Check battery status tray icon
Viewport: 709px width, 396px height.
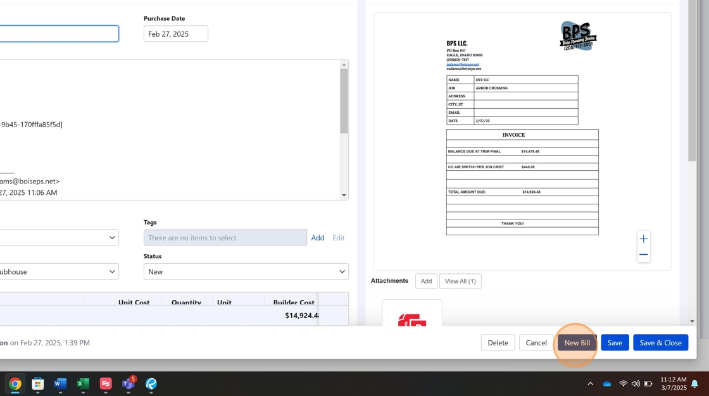point(648,384)
